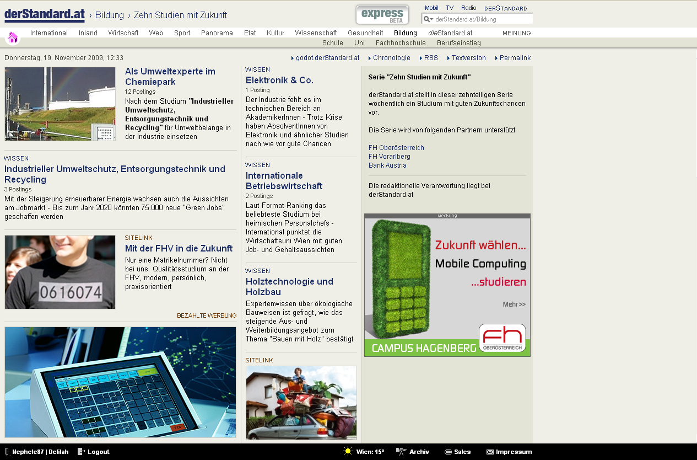Open the FH Vorarlberg partner link
Screen dimensions: 697x460
pyautogui.click(x=390, y=157)
